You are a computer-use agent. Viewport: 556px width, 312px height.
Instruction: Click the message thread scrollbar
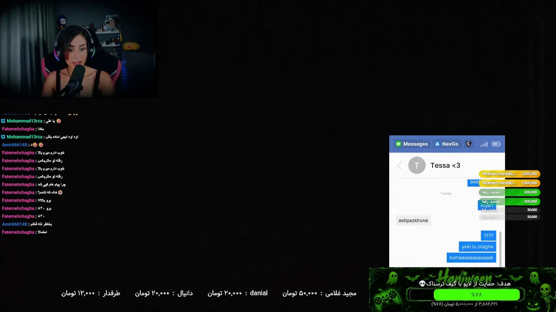(x=501, y=249)
